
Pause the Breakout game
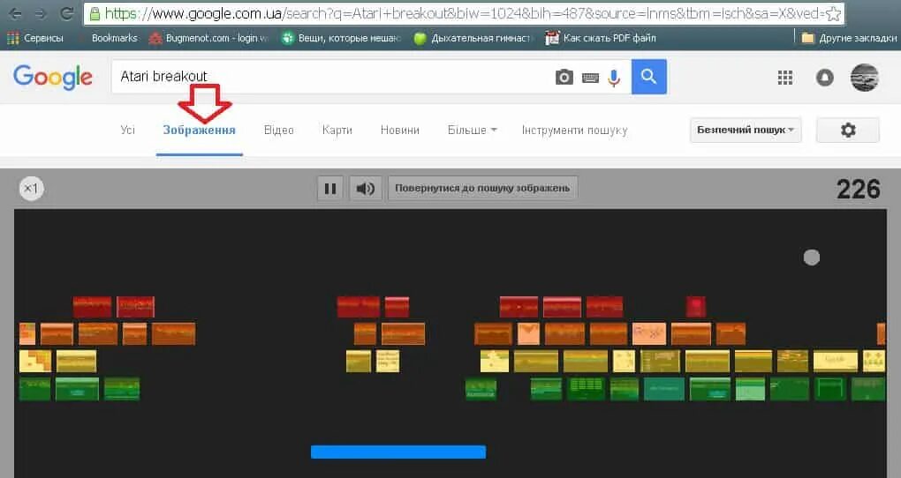(x=330, y=188)
